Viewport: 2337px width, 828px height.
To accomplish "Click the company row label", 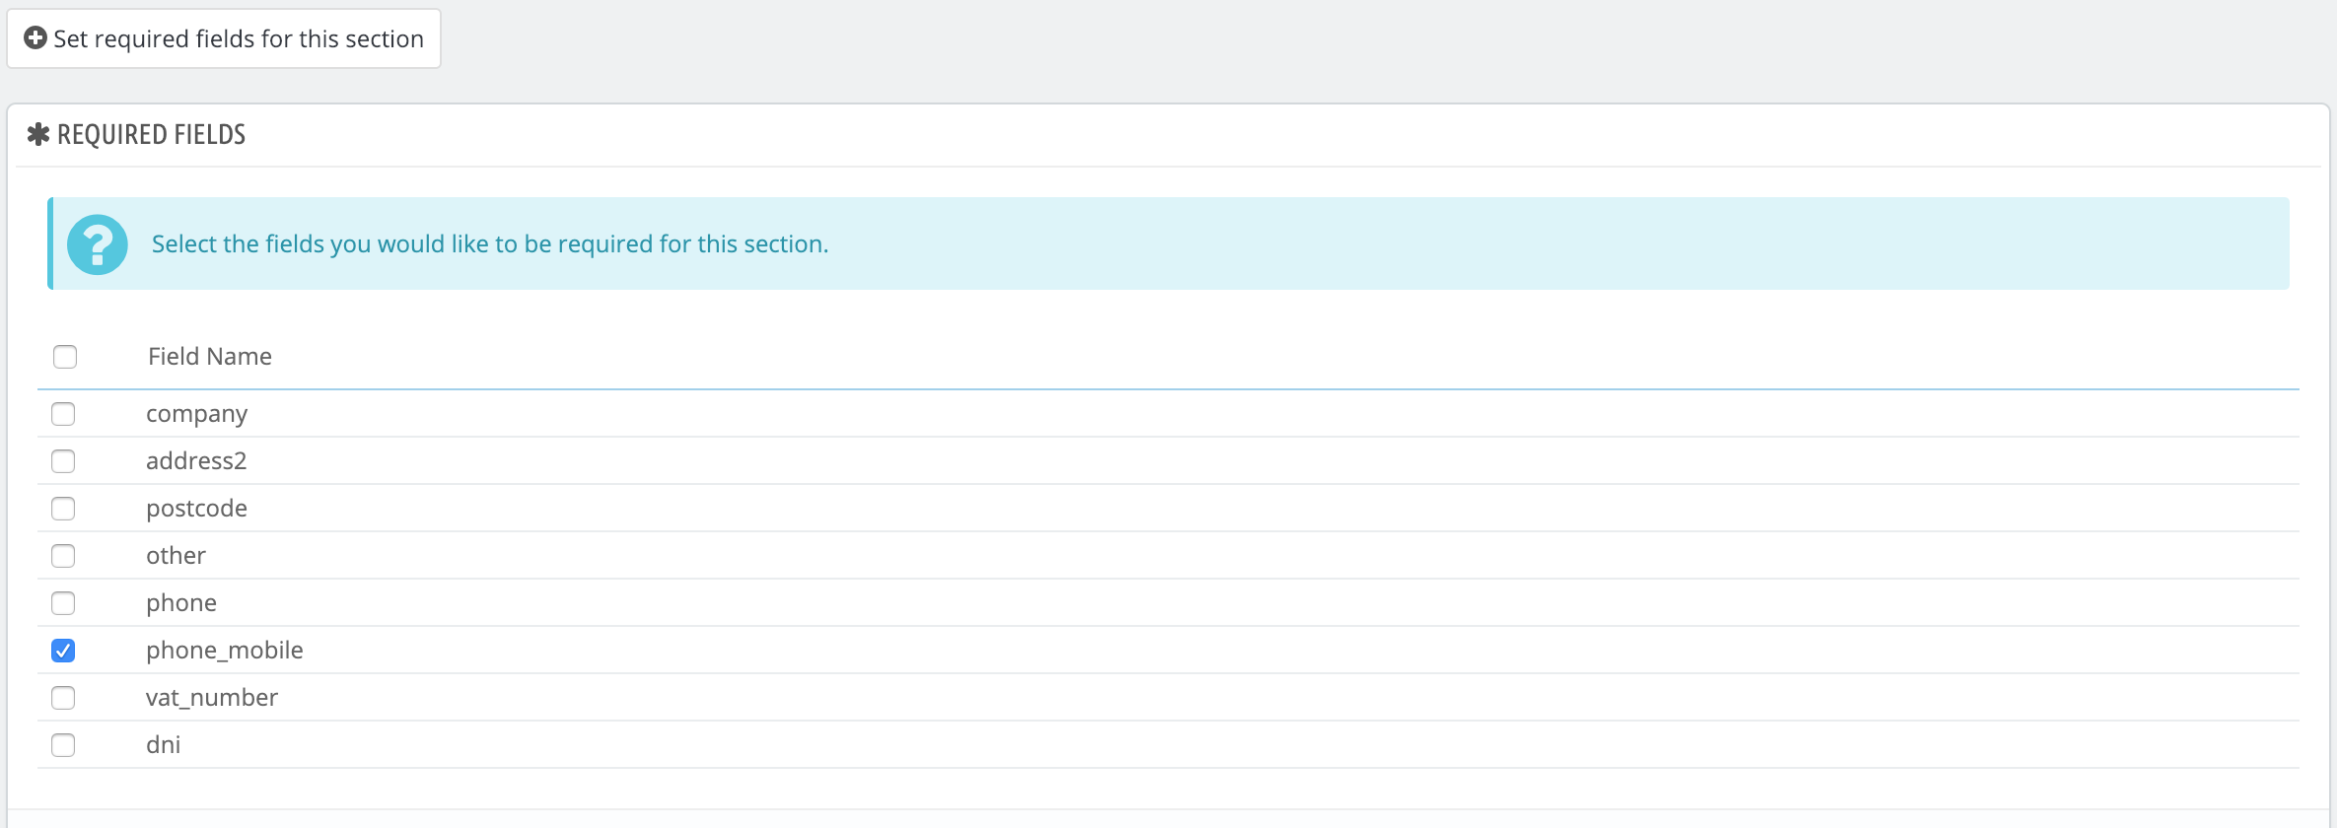I will coord(197,414).
